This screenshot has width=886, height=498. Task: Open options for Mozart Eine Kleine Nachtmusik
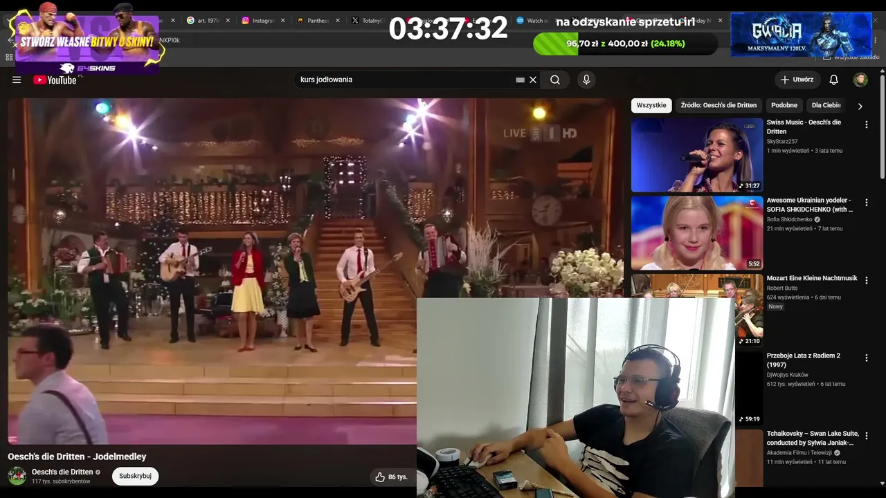point(866,280)
